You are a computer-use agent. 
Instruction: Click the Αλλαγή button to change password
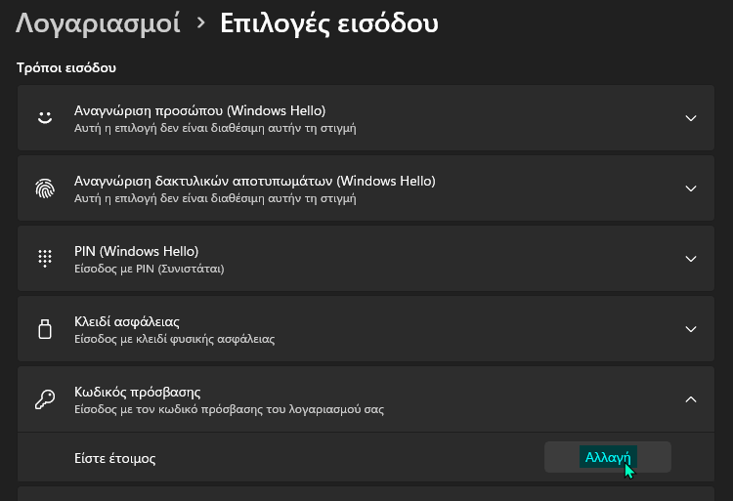pyautogui.click(x=607, y=457)
